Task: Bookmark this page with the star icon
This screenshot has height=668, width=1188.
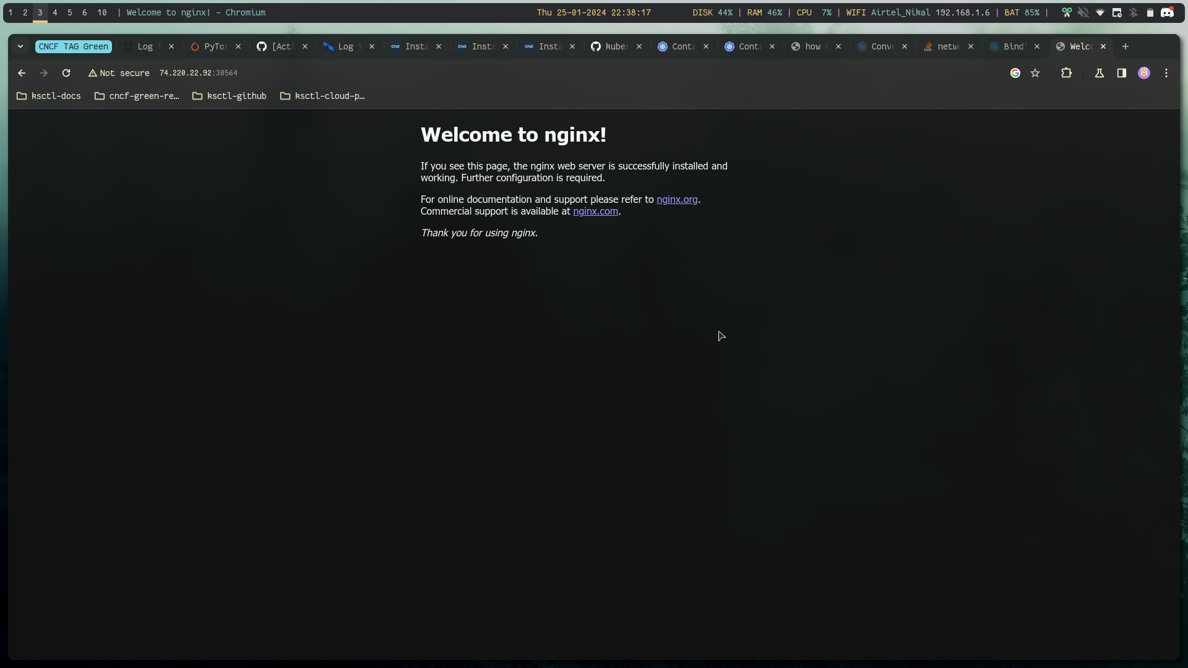Action: tap(1035, 73)
